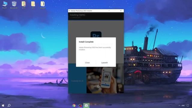Click the ENG language indicator
The width and height of the screenshot is (192, 108).
(183, 105)
